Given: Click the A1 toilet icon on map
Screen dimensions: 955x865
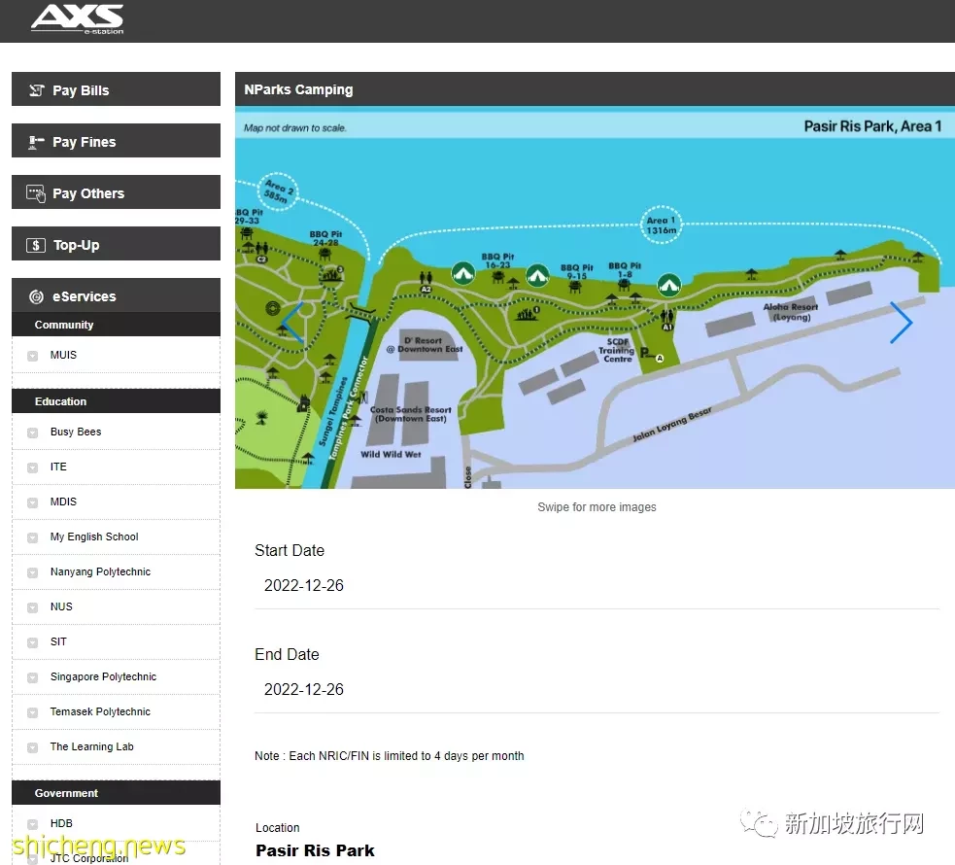Looking at the screenshot, I should pyautogui.click(x=667, y=320).
